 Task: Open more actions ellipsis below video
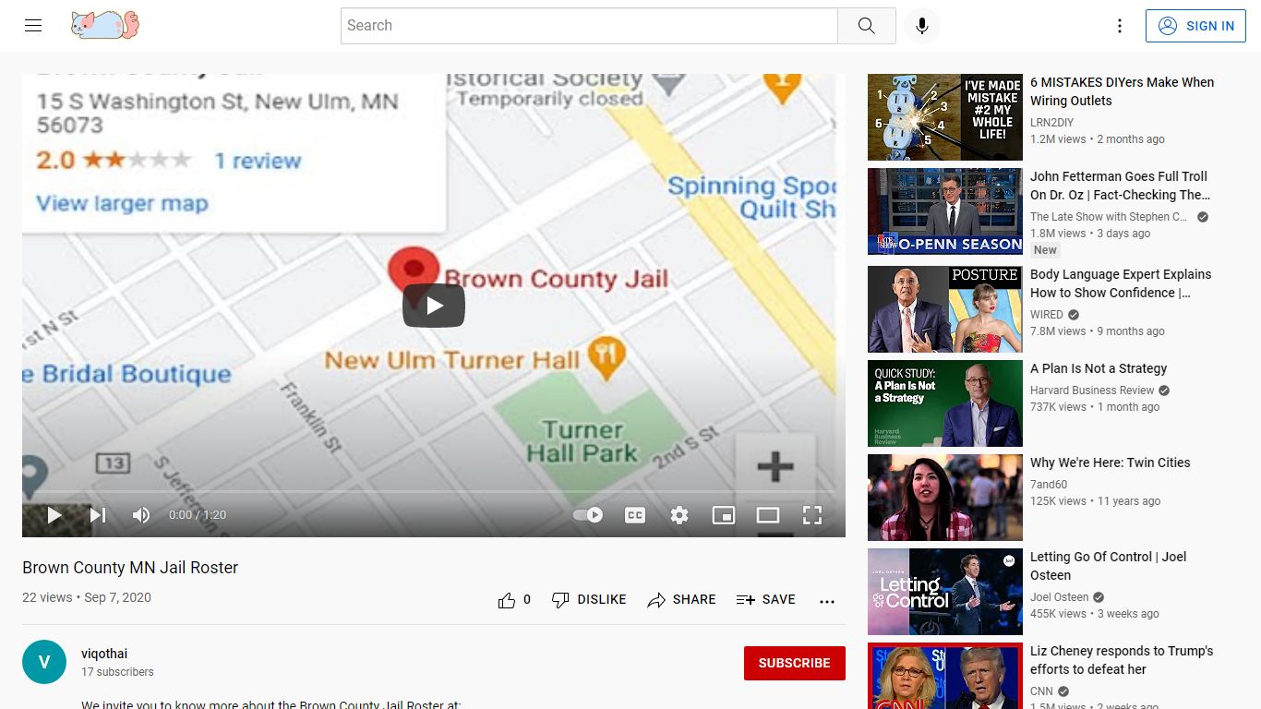pyautogui.click(x=827, y=601)
